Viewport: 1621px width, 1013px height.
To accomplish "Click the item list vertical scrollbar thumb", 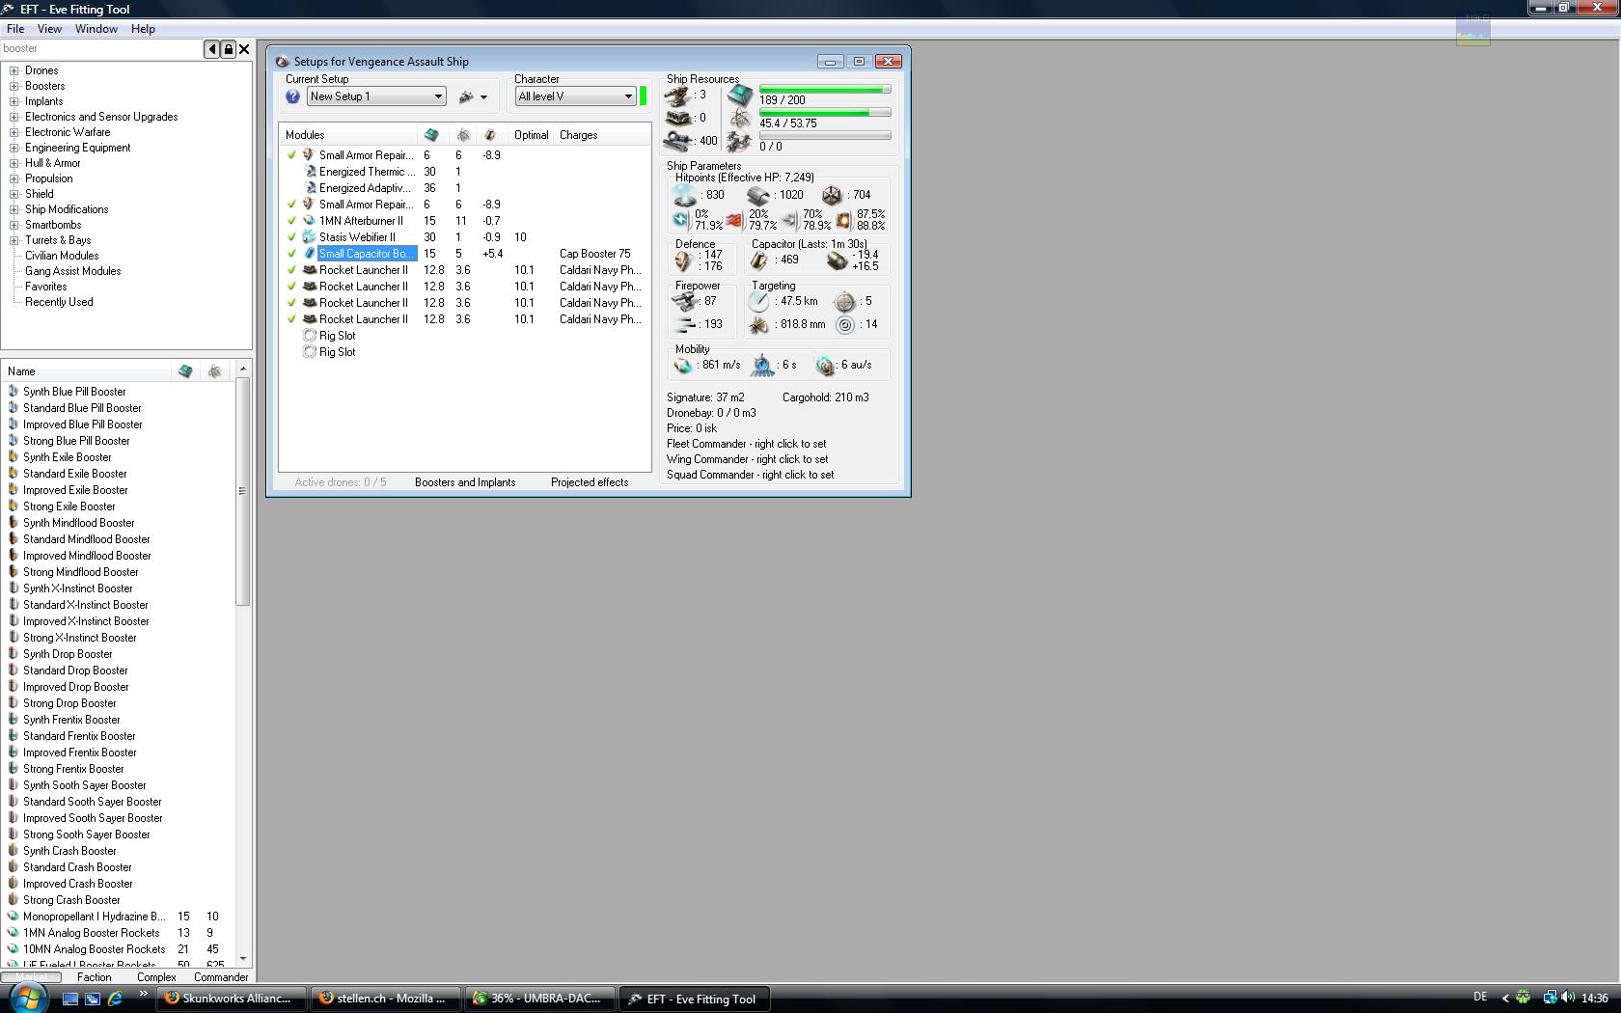I will 243,492.
